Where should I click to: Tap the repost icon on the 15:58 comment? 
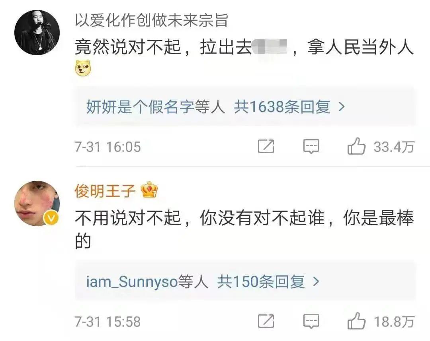point(266,321)
